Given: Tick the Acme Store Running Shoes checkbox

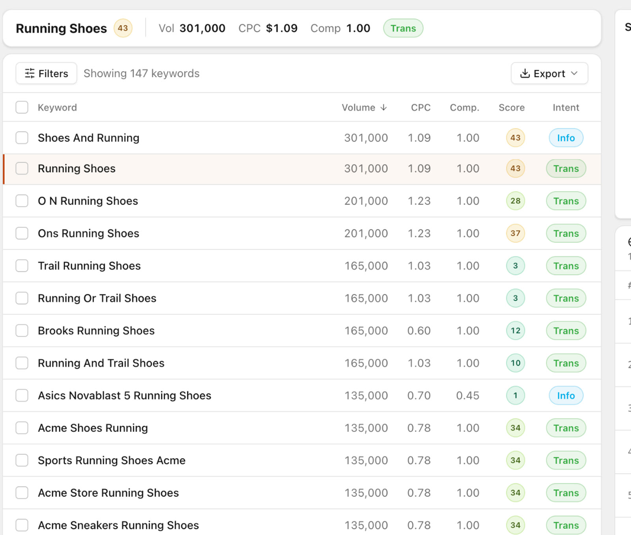Looking at the screenshot, I should coord(22,492).
